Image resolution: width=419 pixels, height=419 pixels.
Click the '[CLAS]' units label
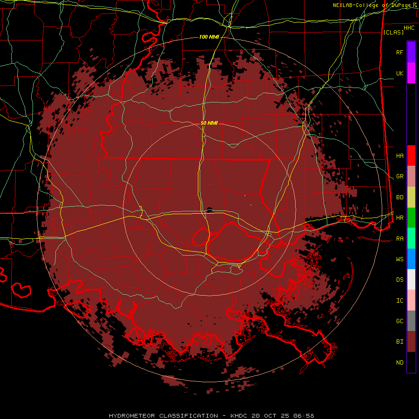click(393, 32)
